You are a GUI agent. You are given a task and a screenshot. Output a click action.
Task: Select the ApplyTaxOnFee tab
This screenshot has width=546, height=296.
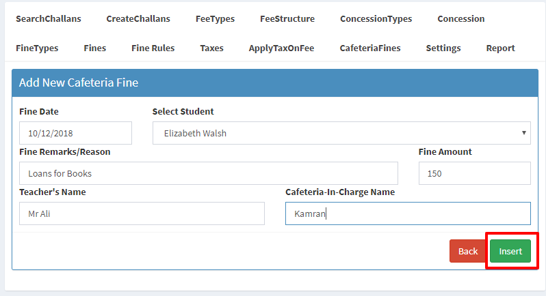281,48
